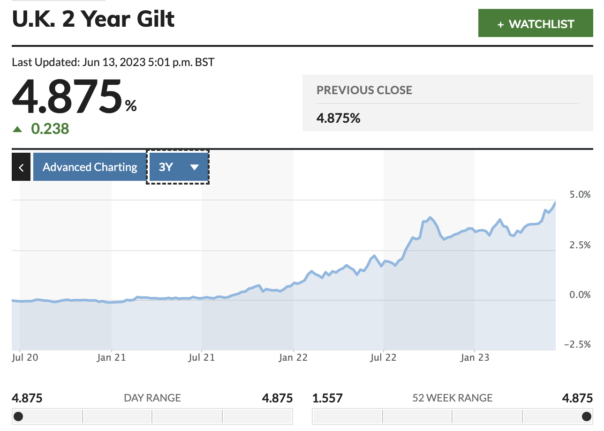604x431 pixels.
Task: Click the Last Updated timestamp text
Action: point(113,62)
